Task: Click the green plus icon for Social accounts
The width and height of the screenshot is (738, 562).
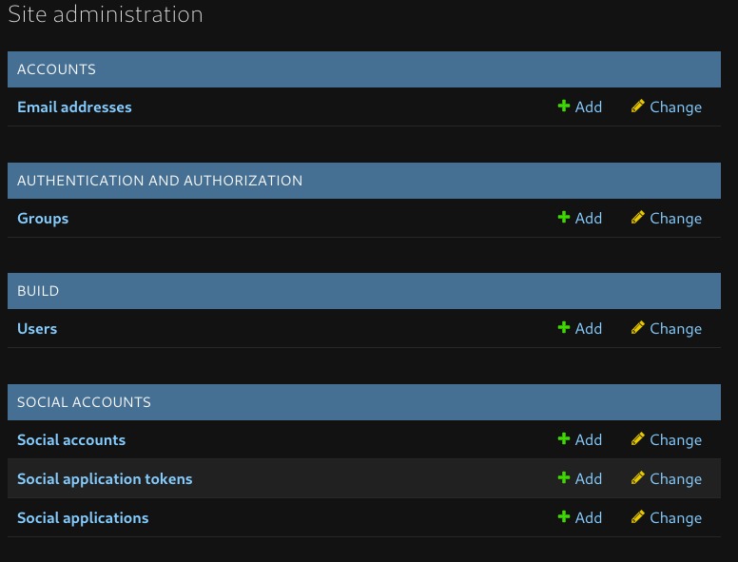Action: coord(563,438)
